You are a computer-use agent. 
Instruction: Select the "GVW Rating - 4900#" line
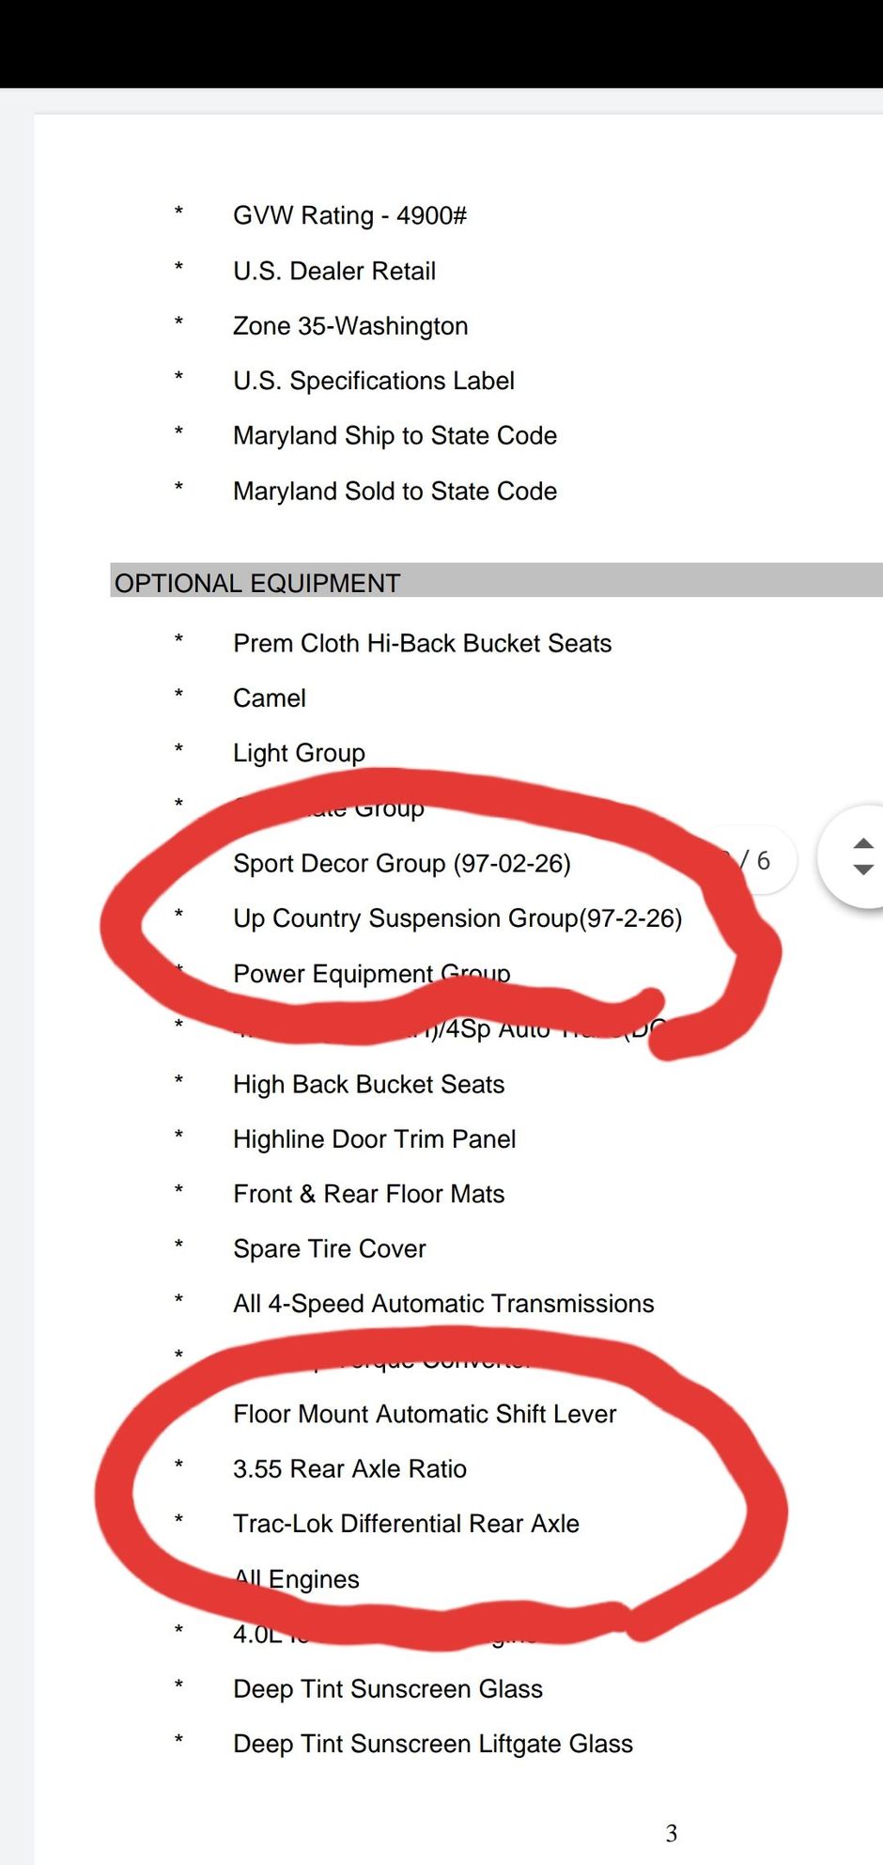349,215
